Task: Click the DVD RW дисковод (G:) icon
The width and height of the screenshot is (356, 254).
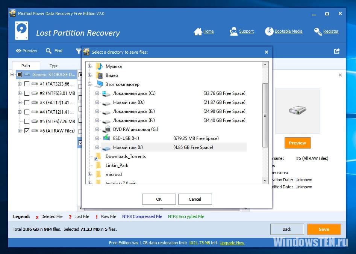Action: tap(106, 129)
